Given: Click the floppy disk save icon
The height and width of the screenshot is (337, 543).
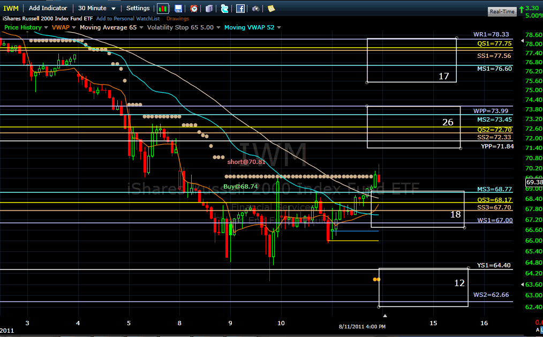Looking at the screenshot, I should click(x=178, y=9).
